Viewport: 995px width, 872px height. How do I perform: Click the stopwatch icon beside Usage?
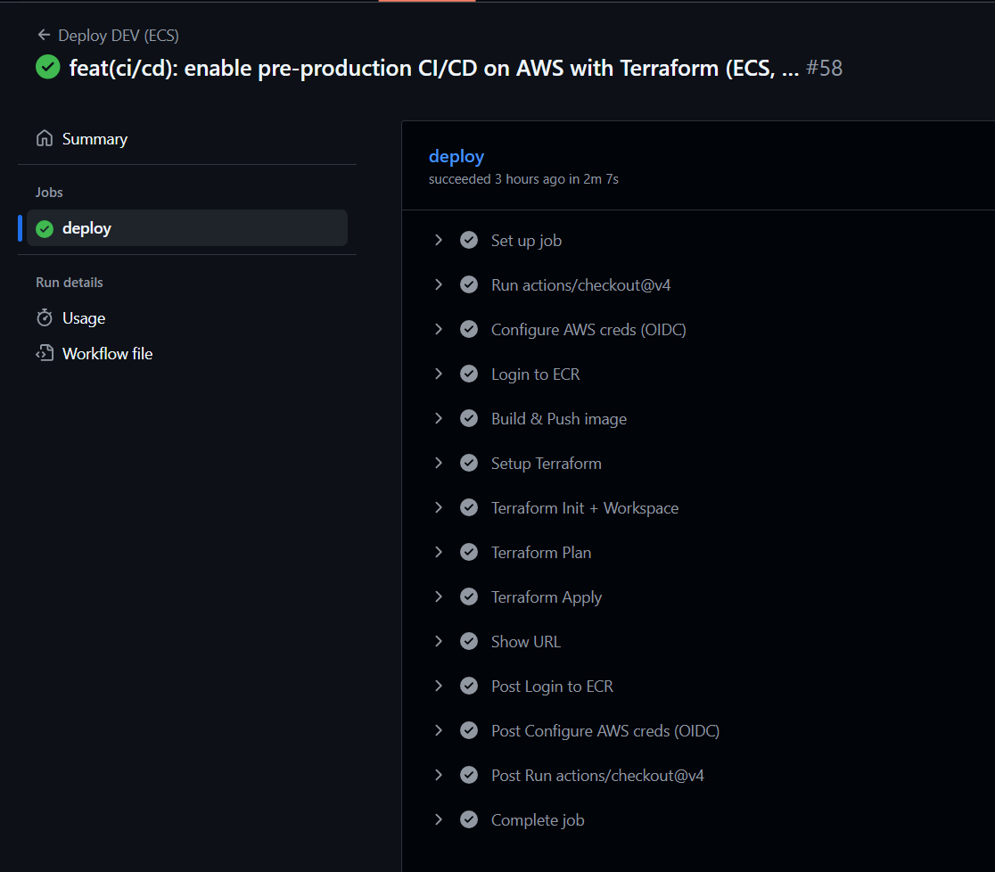coord(45,318)
